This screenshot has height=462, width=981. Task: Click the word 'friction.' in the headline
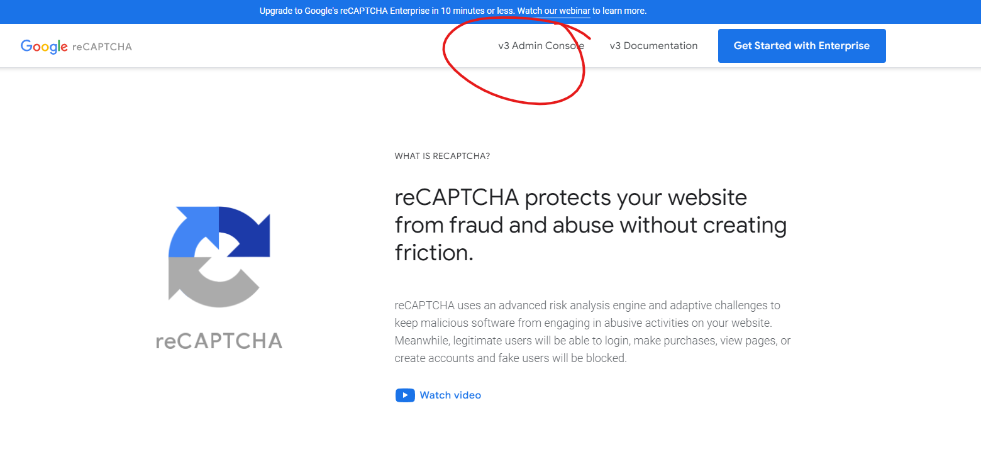pos(434,253)
